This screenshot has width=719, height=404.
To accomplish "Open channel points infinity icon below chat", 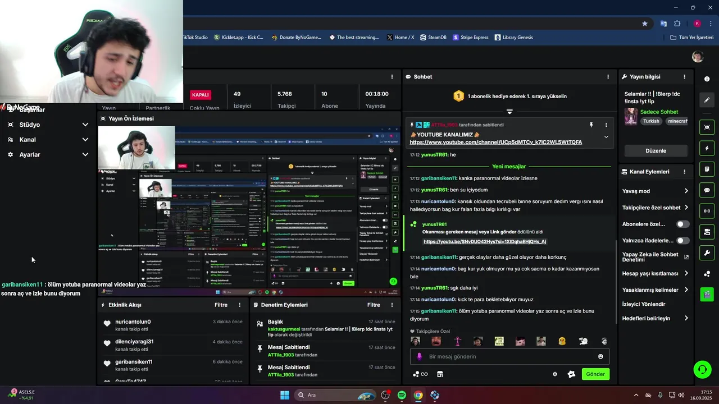I will tap(421, 374).
